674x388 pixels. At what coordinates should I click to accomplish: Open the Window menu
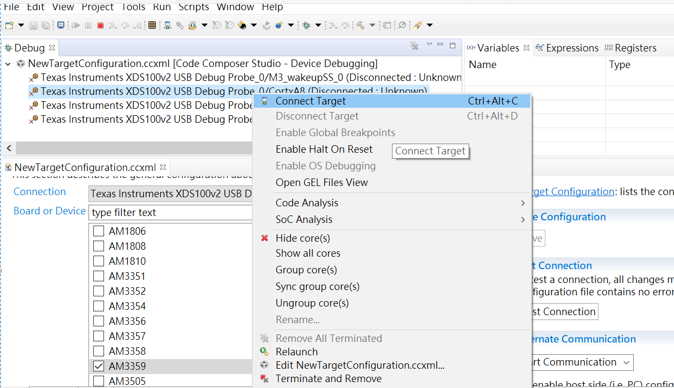point(235,7)
